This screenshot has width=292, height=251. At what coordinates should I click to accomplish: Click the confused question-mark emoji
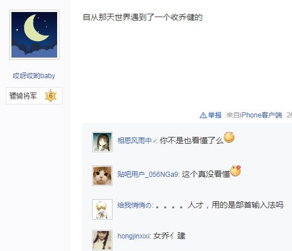tap(235, 171)
